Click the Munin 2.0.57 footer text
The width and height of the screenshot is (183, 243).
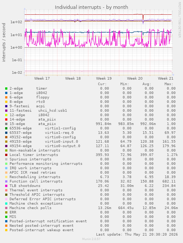[91, 239]
